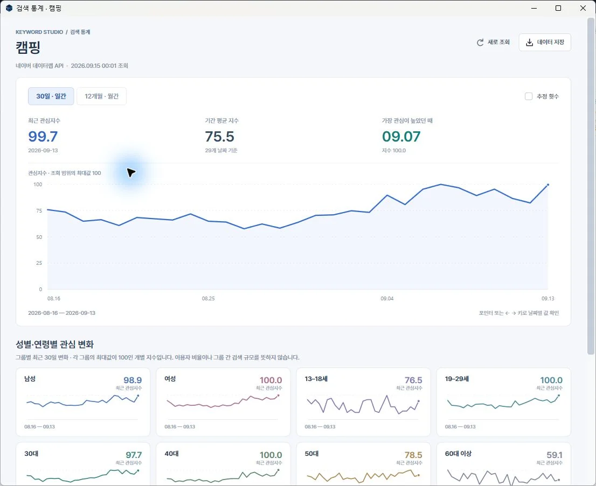Click the 네이버 데이터랩 API query timestamp line

click(72, 66)
